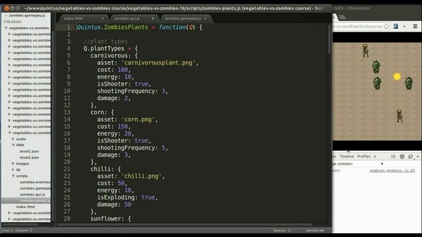Open level1.json in the sidebar
This screenshot has height=237, width=422.
click(x=29, y=151)
